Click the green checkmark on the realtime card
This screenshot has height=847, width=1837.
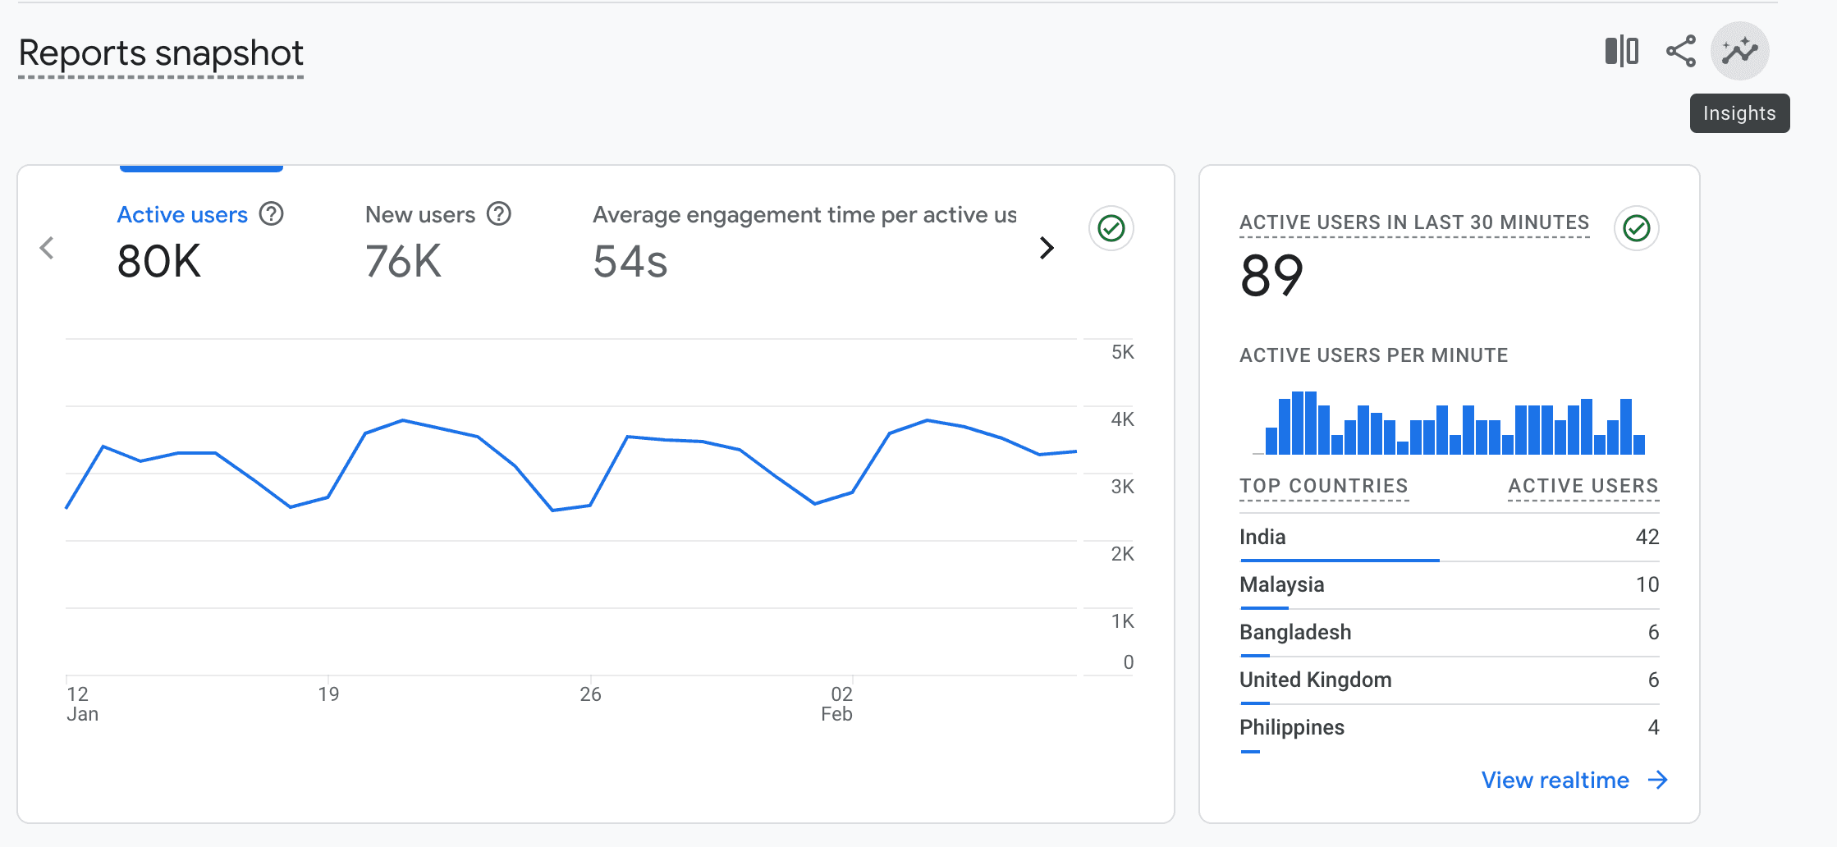[1636, 228]
